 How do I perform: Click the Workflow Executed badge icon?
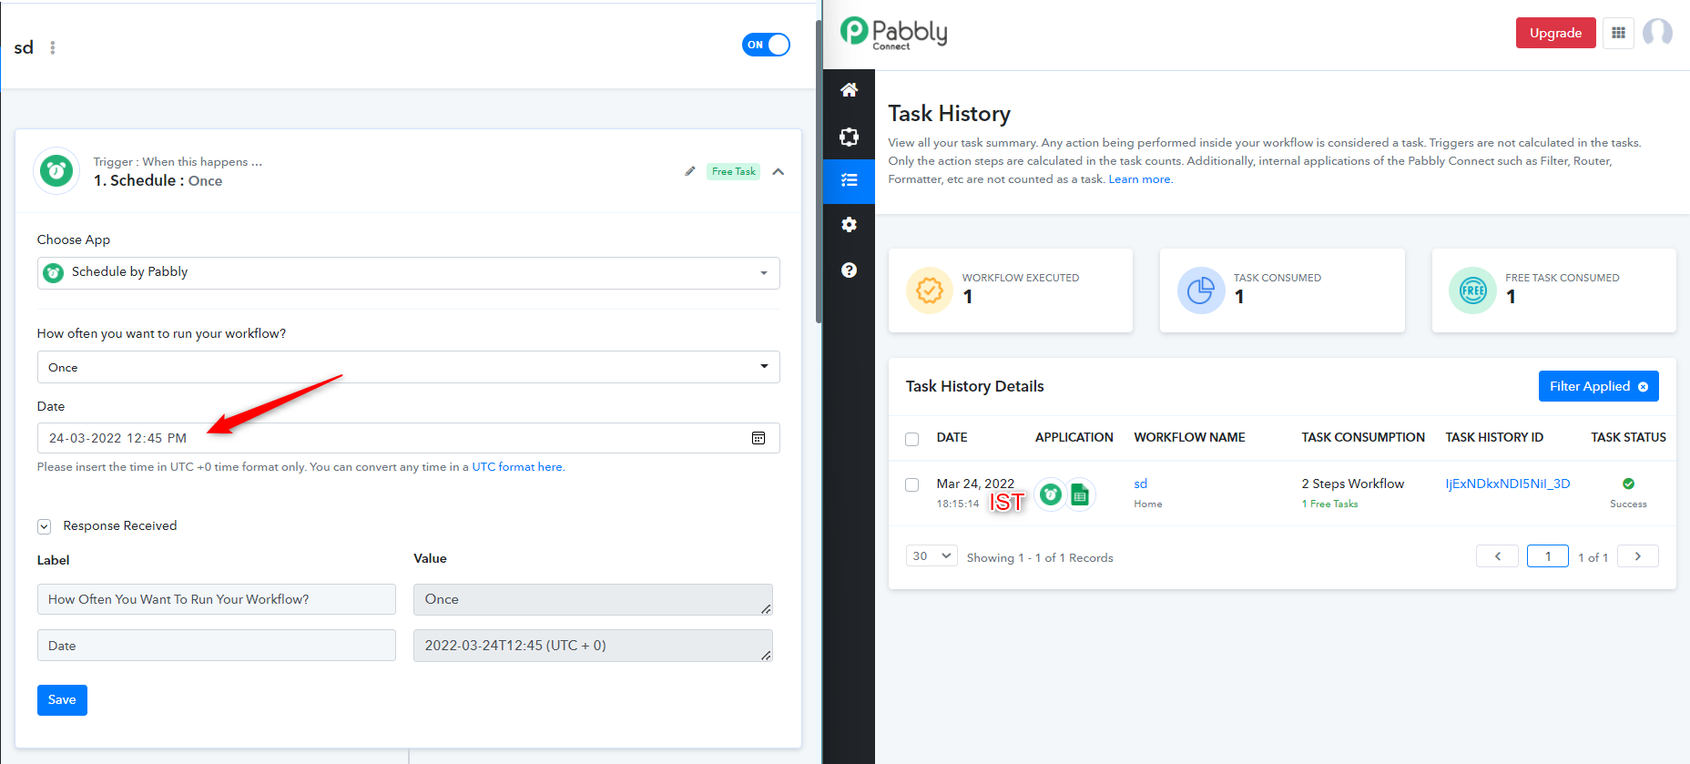click(x=930, y=290)
